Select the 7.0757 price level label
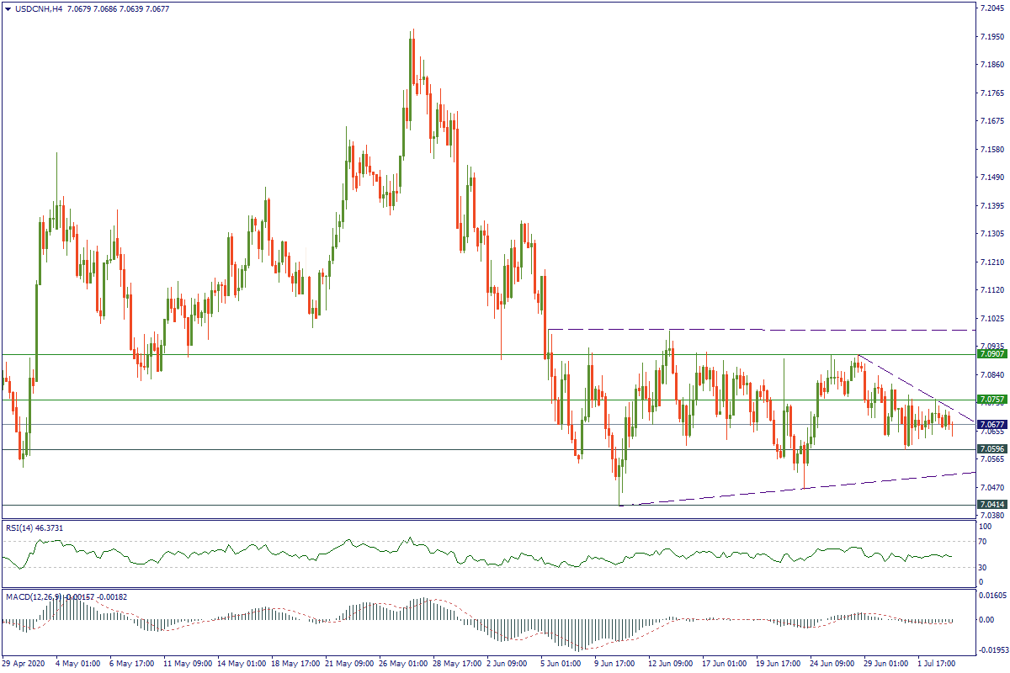Viewport: 1010px width, 673px height. point(991,400)
